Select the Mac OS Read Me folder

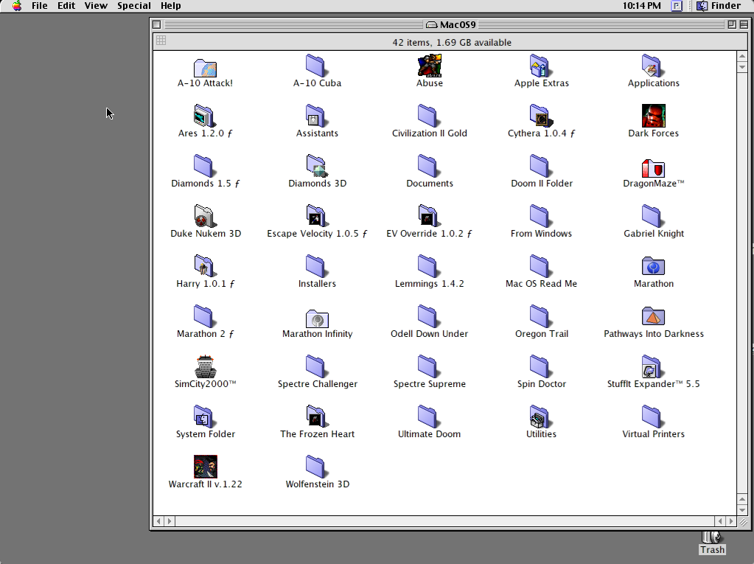click(540, 266)
